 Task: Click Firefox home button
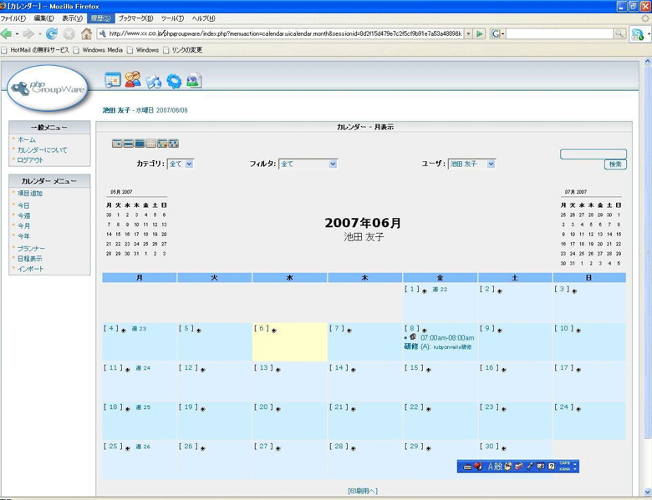[x=86, y=34]
